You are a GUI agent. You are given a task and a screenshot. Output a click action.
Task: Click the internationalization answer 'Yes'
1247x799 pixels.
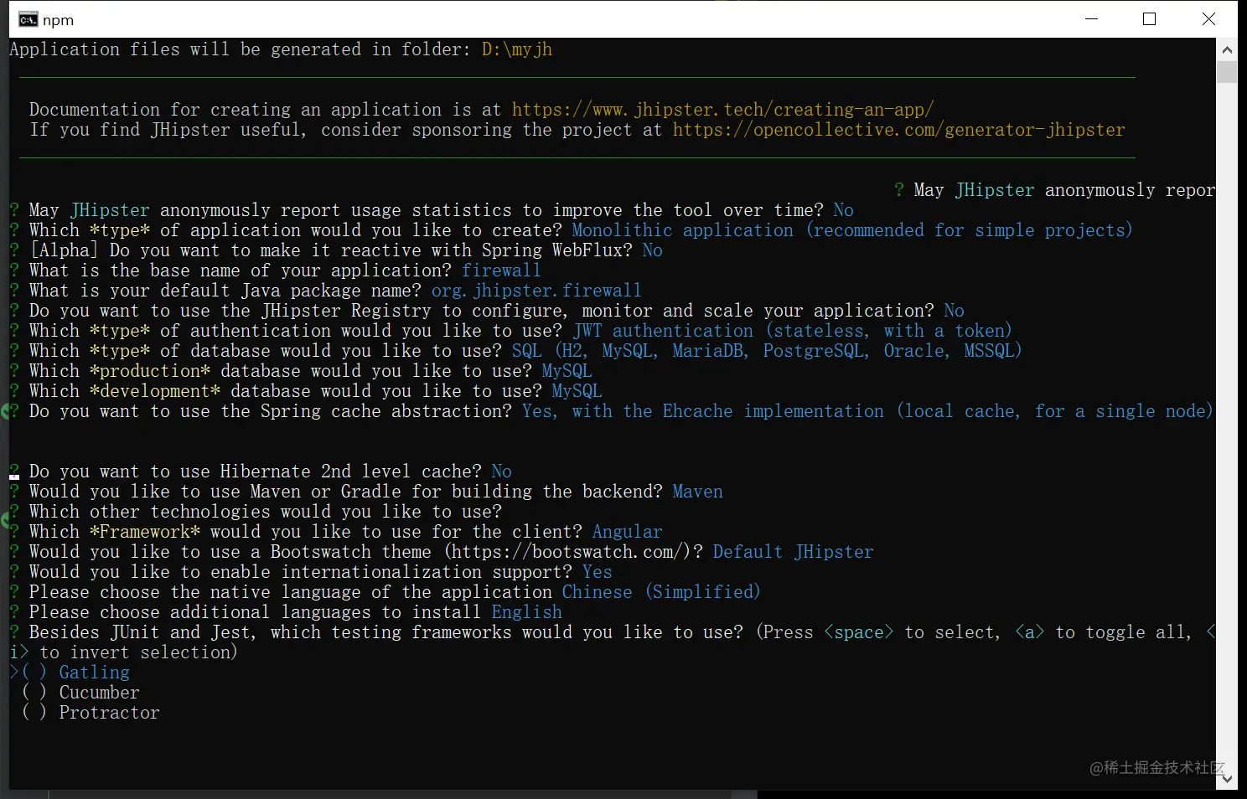[x=597, y=572]
